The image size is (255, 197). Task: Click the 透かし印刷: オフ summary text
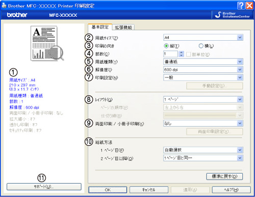click(23, 125)
